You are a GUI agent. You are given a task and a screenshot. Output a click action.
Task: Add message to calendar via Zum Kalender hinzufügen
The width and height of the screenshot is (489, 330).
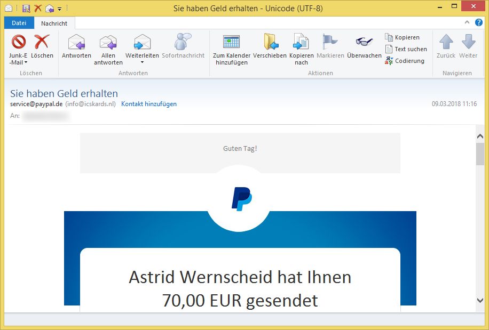pos(231,50)
